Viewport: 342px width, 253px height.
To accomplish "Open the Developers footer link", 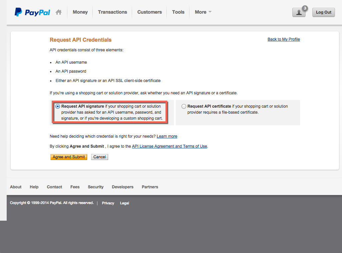I will coord(122,187).
